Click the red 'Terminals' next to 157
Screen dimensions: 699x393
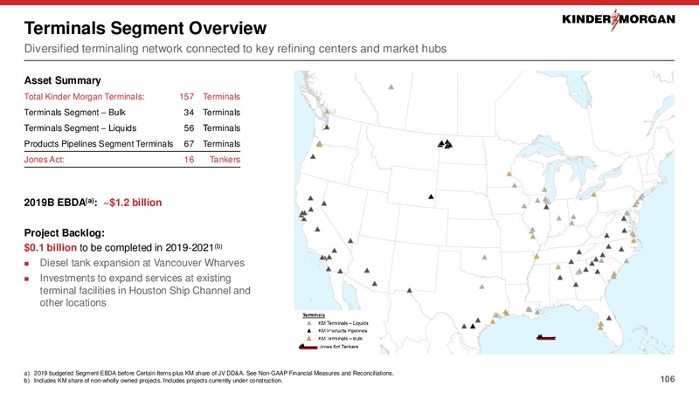[x=222, y=97]
